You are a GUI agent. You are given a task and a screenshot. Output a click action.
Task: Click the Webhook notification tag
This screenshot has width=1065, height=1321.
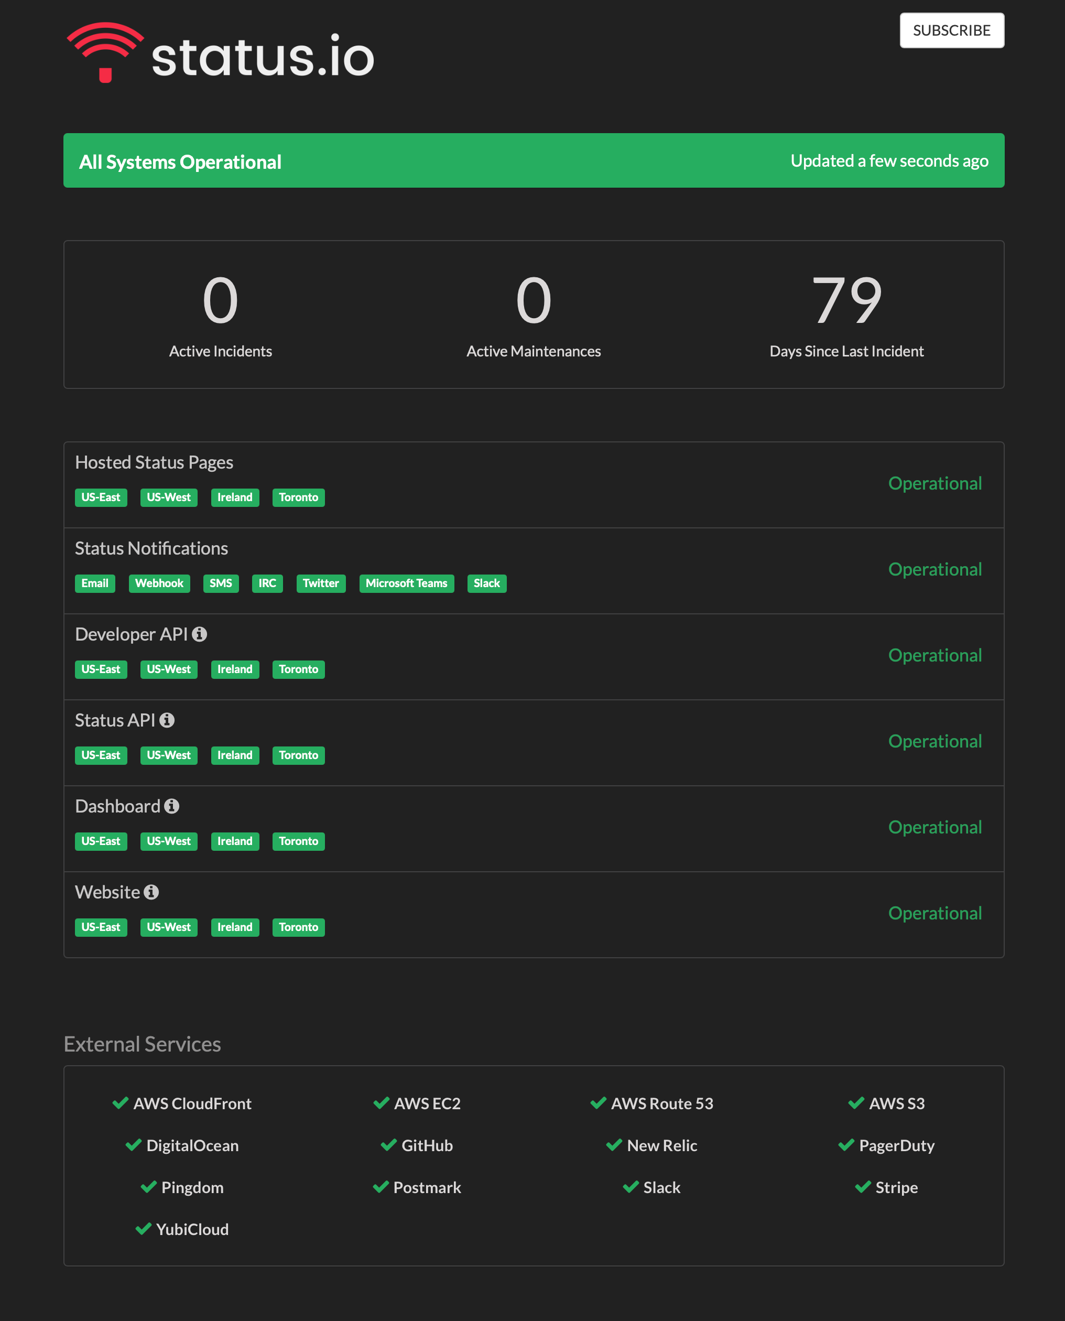159,583
